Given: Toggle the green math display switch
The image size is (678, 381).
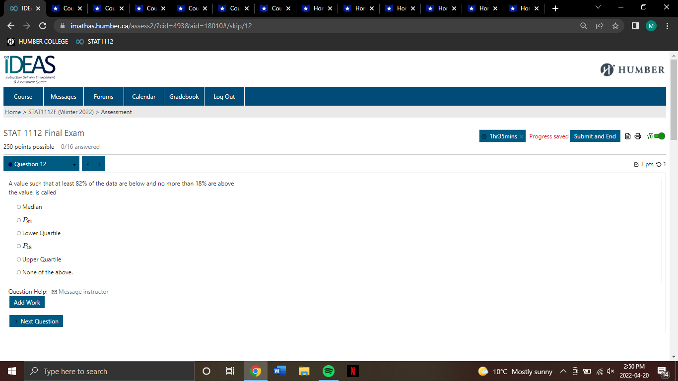Looking at the screenshot, I should (659, 135).
